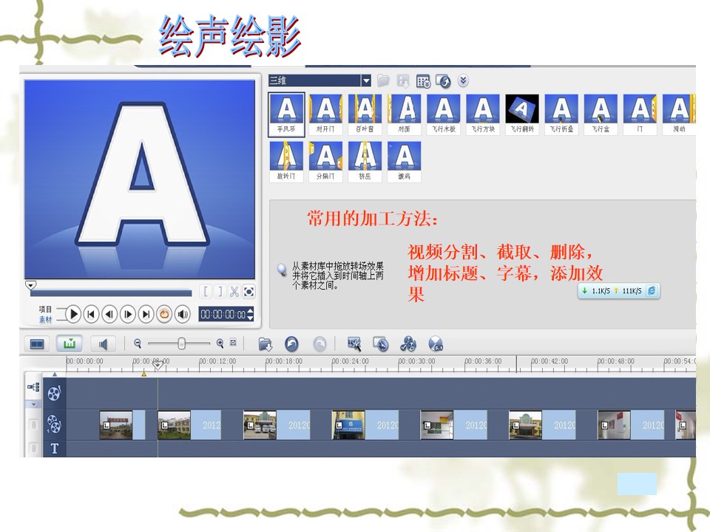Viewport: 710px width, 532px height.
Task: Select the 漩涡 transition thumbnail
Action: tap(405, 162)
